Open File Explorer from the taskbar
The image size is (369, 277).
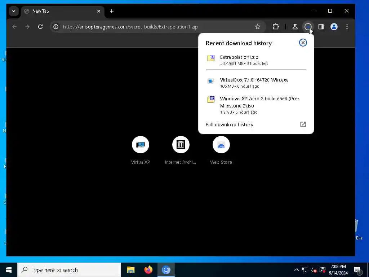coord(130,270)
